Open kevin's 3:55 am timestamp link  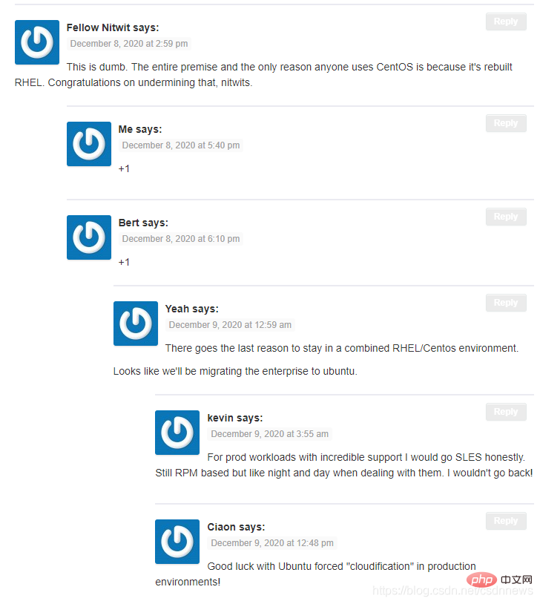(269, 434)
